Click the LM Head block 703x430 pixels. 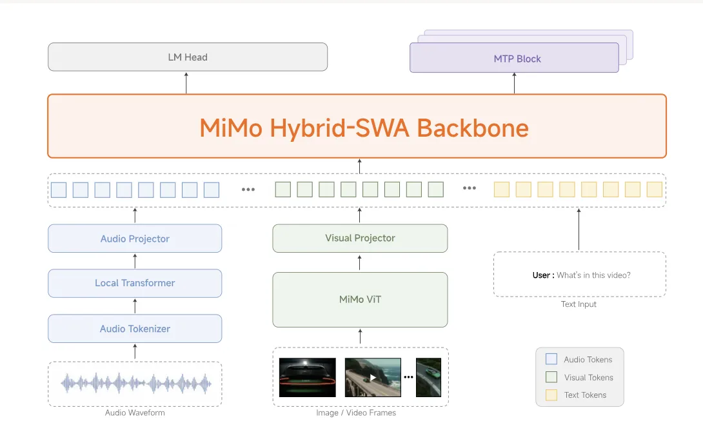[188, 57]
